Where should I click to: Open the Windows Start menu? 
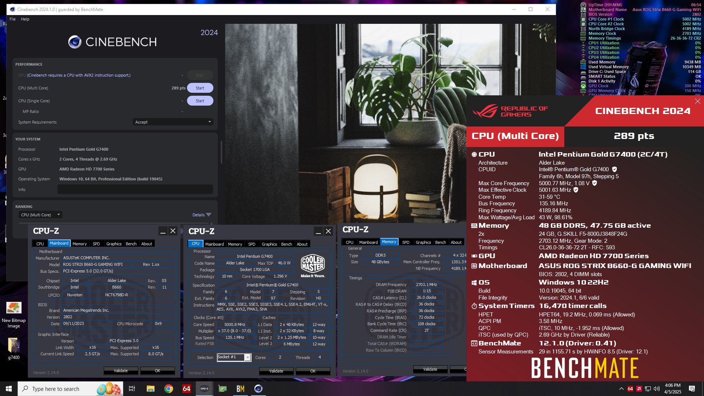click(9, 389)
